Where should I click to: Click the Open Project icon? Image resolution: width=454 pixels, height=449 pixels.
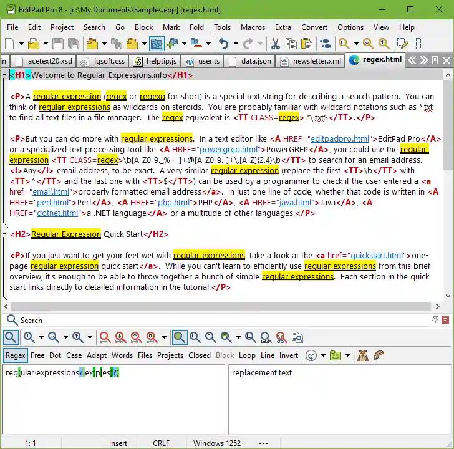92,44
